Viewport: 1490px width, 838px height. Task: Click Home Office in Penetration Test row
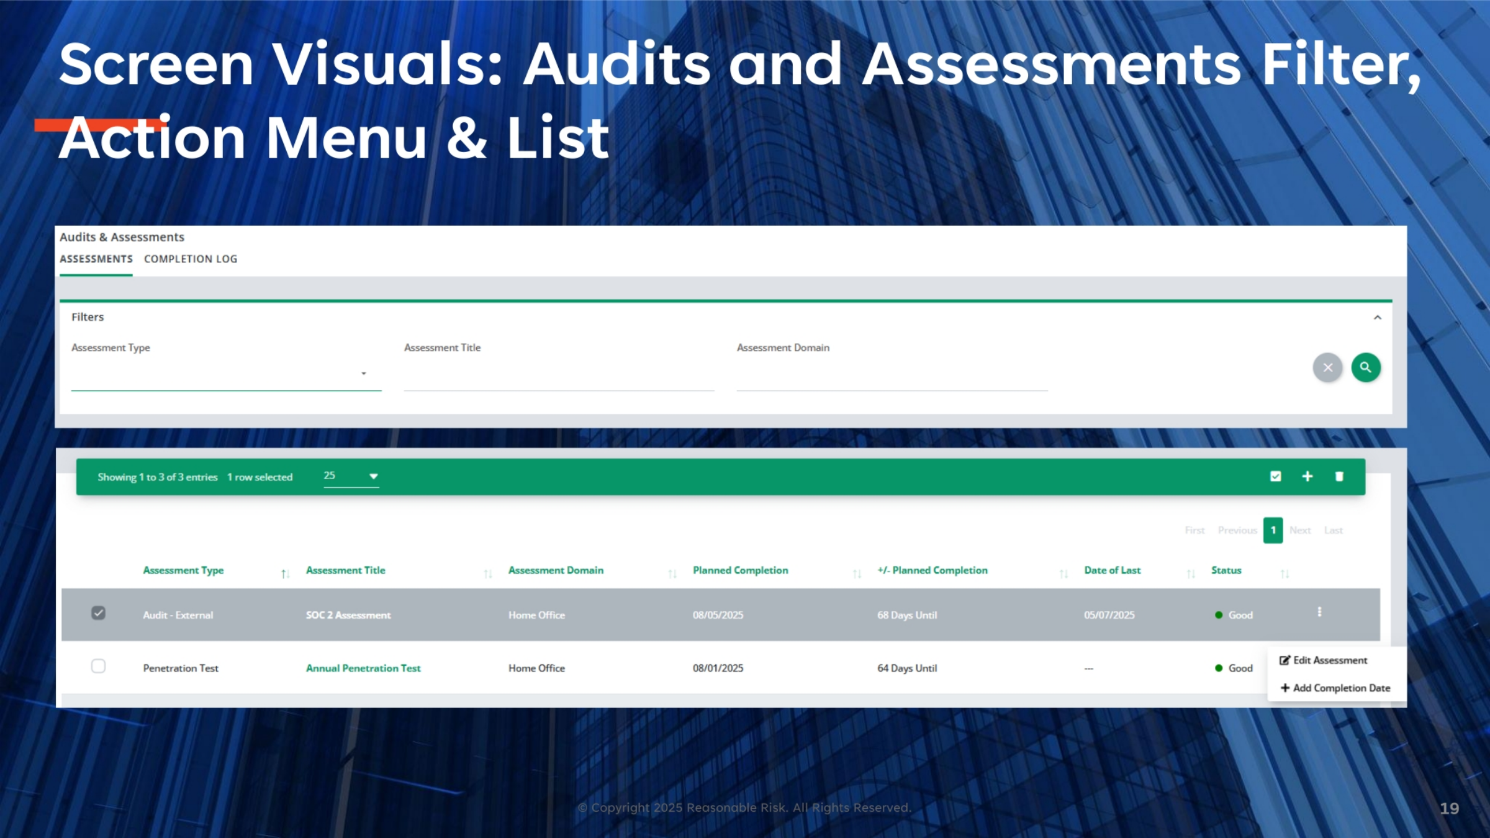(536, 668)
